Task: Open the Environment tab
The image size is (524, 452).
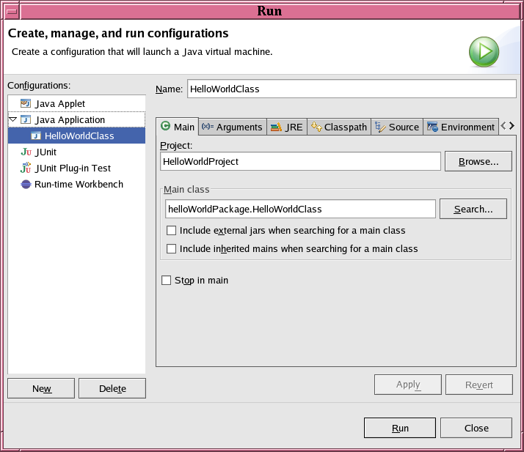Action: coord(461,127)
